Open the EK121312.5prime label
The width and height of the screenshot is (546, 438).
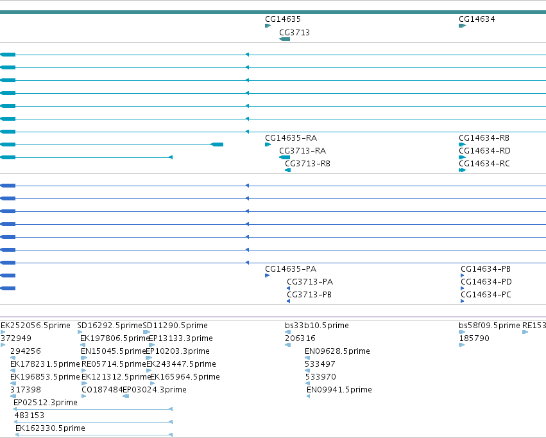115,377
